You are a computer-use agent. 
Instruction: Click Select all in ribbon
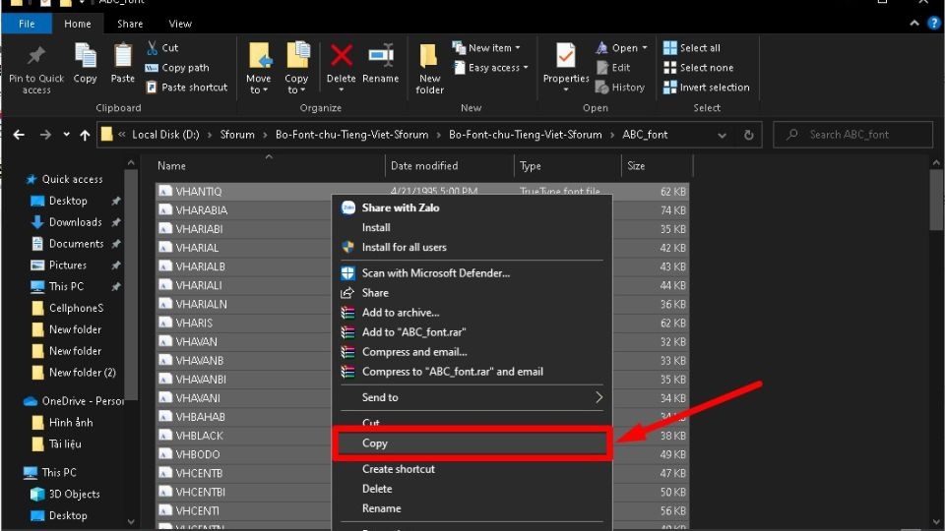click(x=692, y=47)
